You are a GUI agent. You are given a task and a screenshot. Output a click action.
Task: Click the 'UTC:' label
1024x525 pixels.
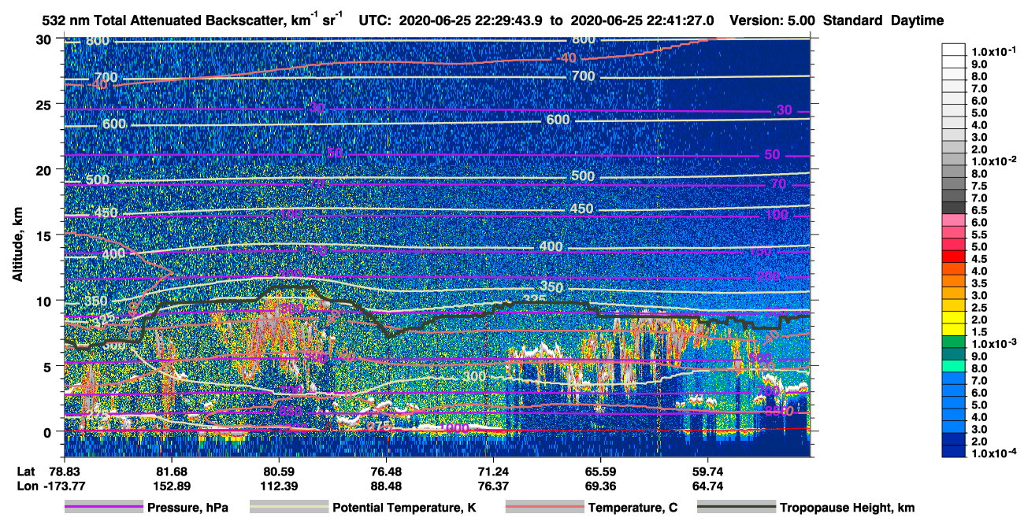tap(375, 20)
